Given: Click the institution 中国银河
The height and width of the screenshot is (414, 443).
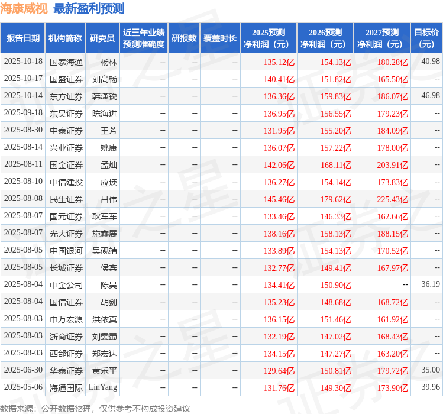Looking at the screenshot, I should [x=66, y=251].
